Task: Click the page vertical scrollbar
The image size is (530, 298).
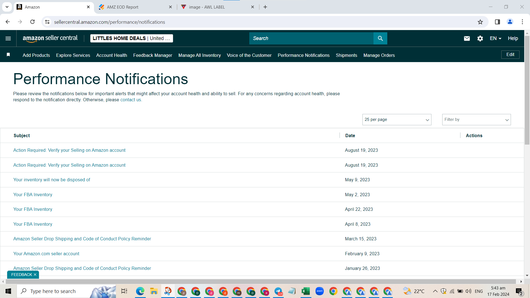Action: [527, 90]
